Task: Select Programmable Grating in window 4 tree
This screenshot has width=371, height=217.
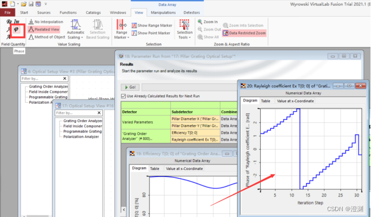Action: 48,97
